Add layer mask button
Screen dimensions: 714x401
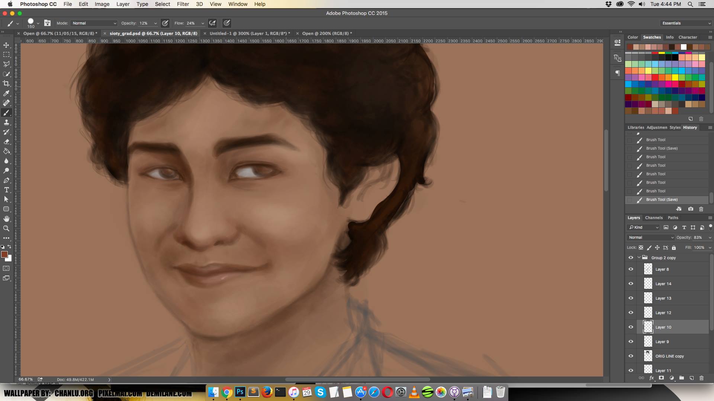point(661,378)
